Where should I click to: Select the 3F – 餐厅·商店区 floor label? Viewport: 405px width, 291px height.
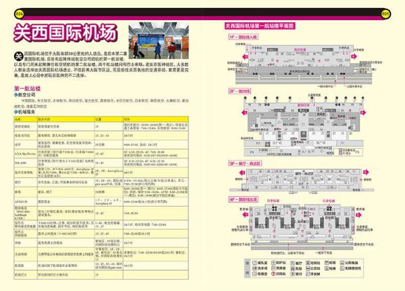point(245,164)
